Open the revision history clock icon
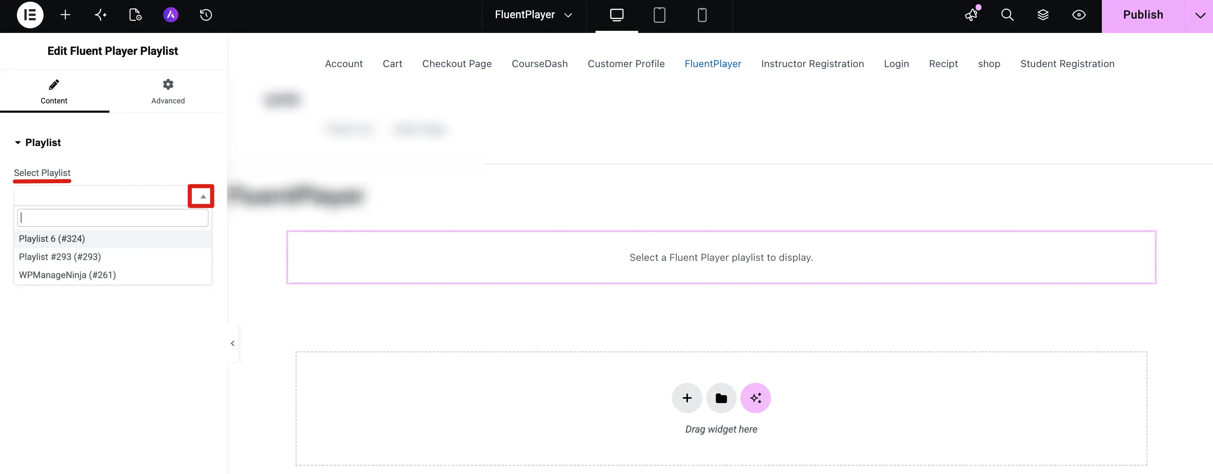Image resolution: width=1213 pixels, height=474 pixels. pyautogui.click(x=206, y=15)
